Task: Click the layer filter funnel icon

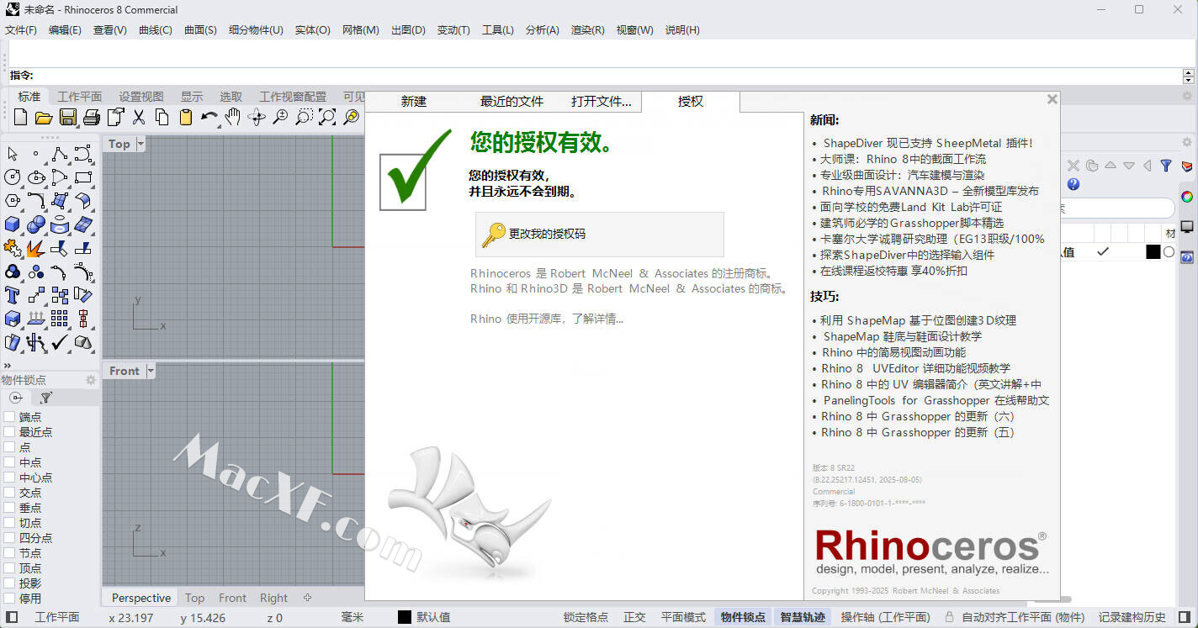Action: click(1166, 166)
